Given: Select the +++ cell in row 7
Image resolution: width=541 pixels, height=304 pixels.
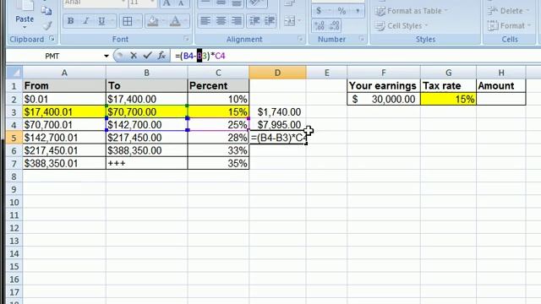Looking at the screenshot, I should coord(146,163).
